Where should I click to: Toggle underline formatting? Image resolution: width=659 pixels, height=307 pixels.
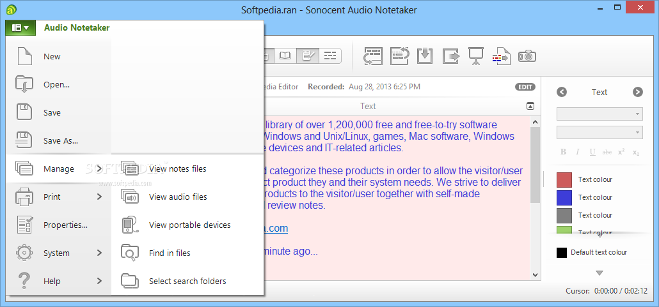592,153
